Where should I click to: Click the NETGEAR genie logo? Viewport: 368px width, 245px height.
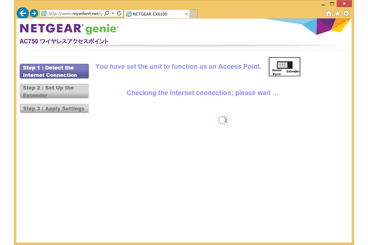click(x=69, y=29)
